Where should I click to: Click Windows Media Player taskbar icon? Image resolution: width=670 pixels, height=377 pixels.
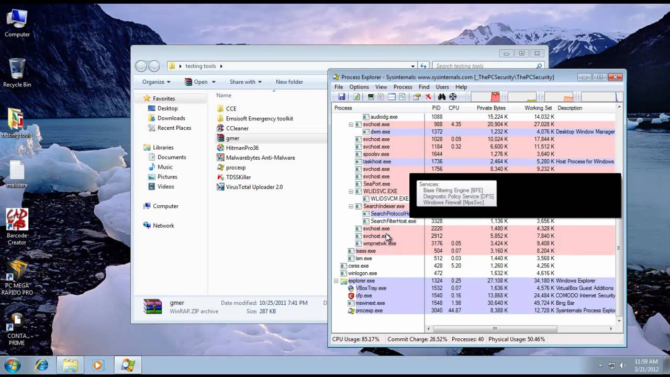tap(98, 365)
